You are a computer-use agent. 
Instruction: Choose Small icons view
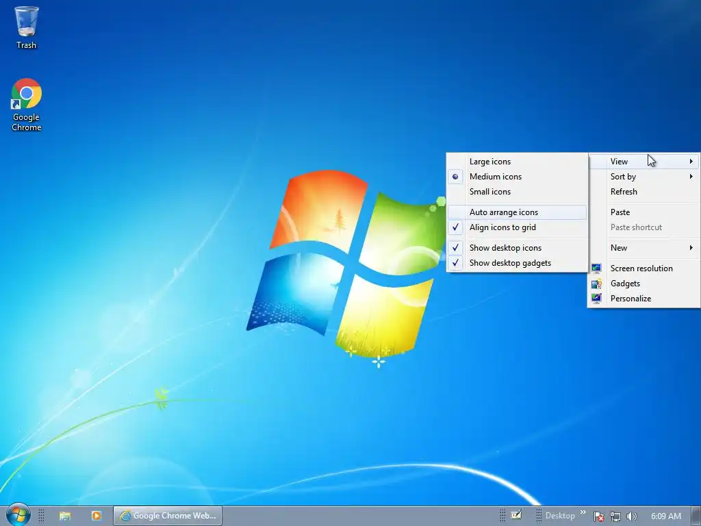(518, 192)
